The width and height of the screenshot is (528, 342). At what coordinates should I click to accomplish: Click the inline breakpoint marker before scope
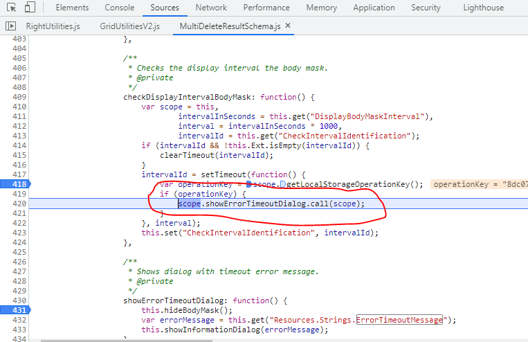pyautogui.click(x=249, y=184)
